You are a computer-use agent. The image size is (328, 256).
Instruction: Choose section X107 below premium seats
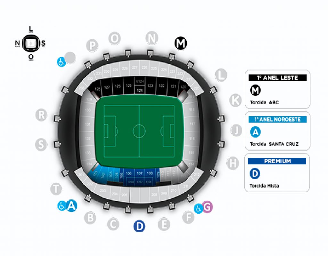click(140, 182)
